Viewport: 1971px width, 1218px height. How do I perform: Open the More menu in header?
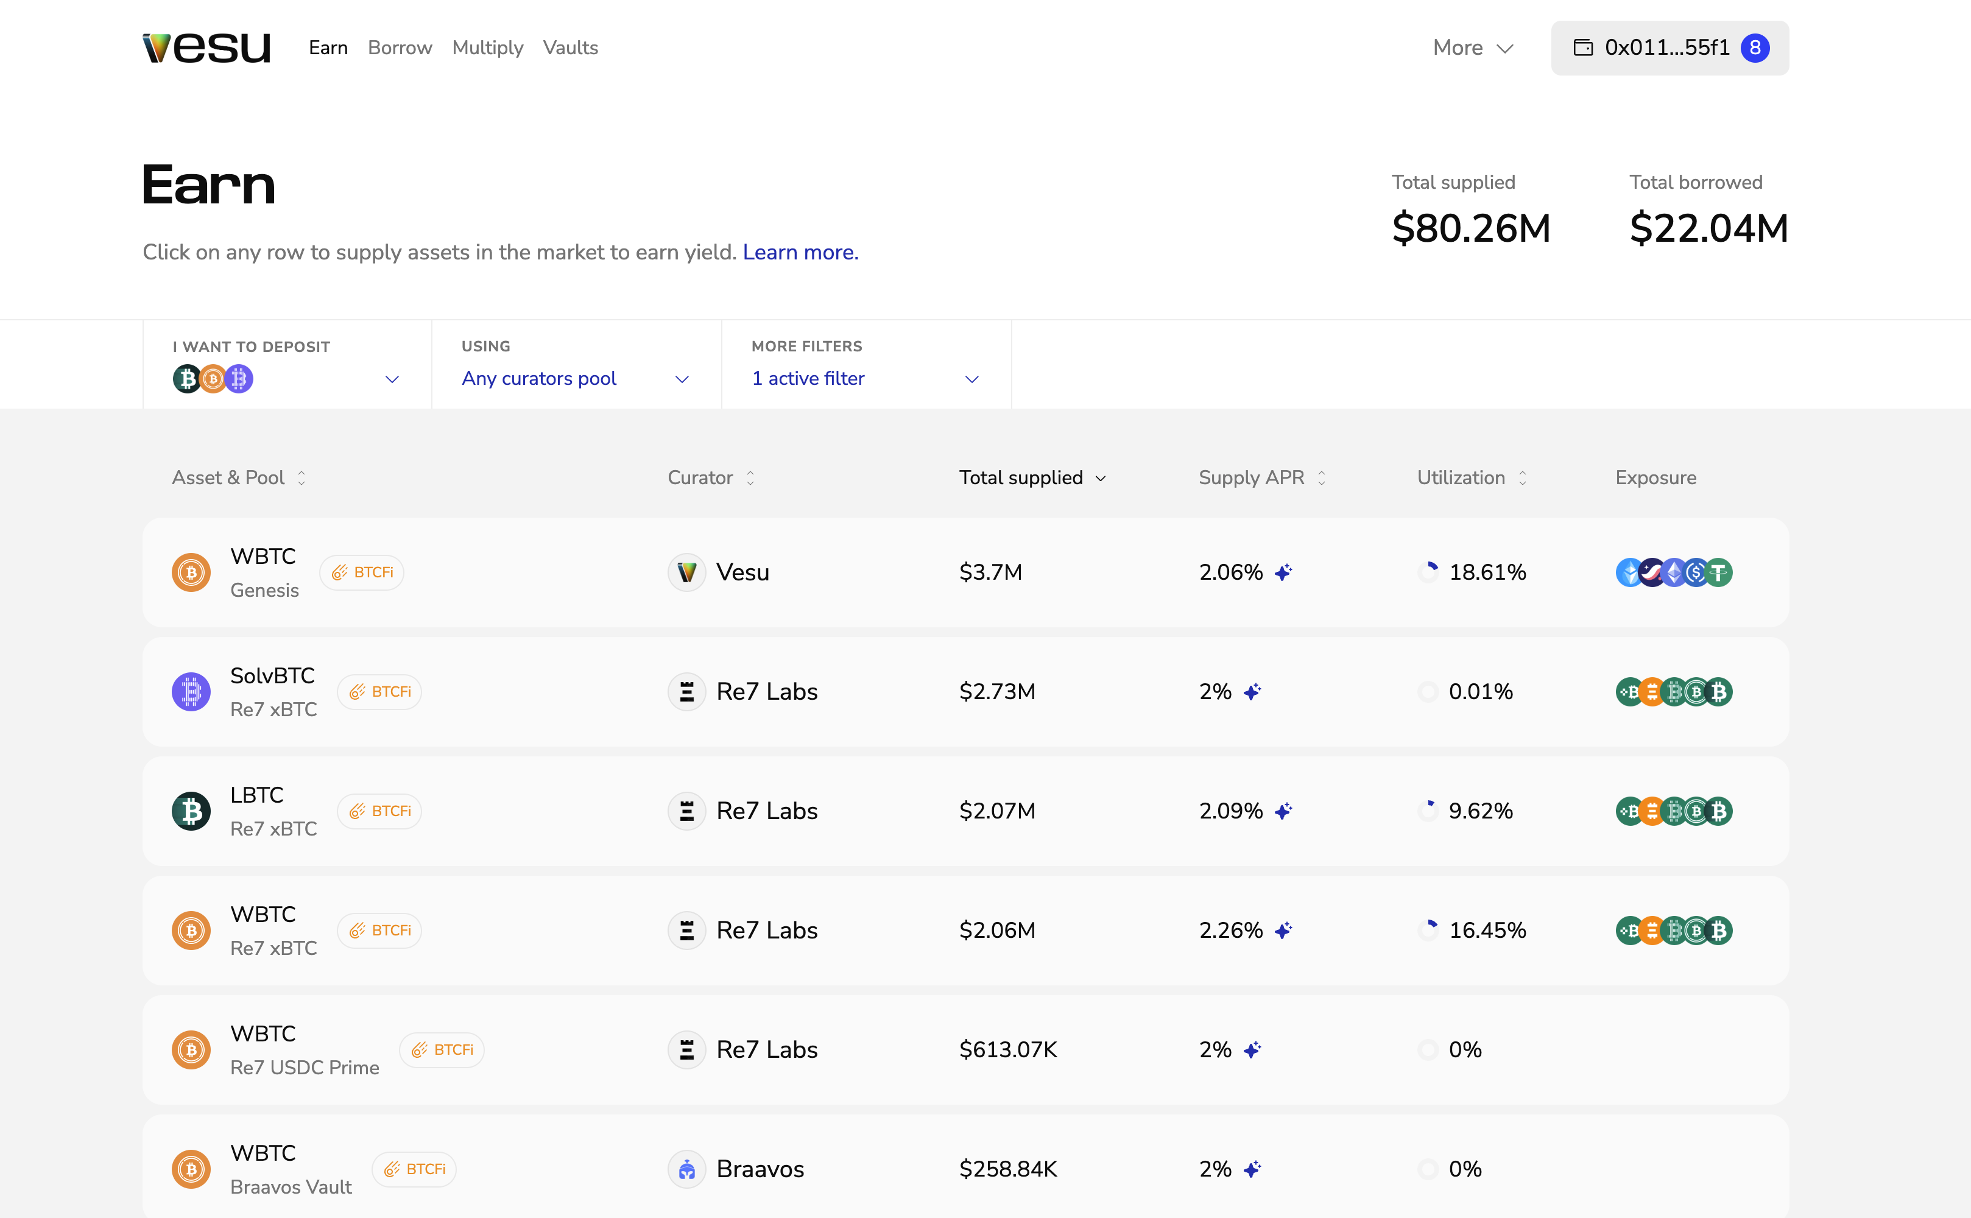[x=1472, y=48]
